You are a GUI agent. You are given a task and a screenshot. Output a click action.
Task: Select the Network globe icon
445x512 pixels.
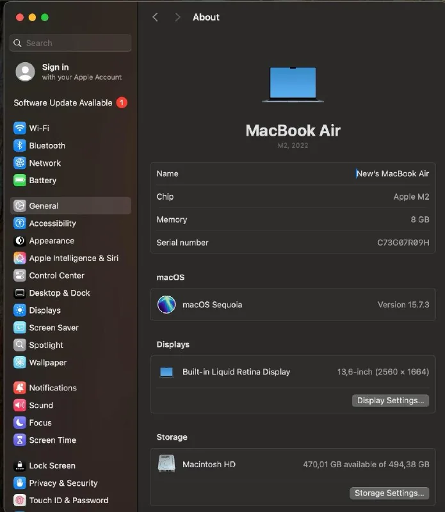[x=20, y=163]
